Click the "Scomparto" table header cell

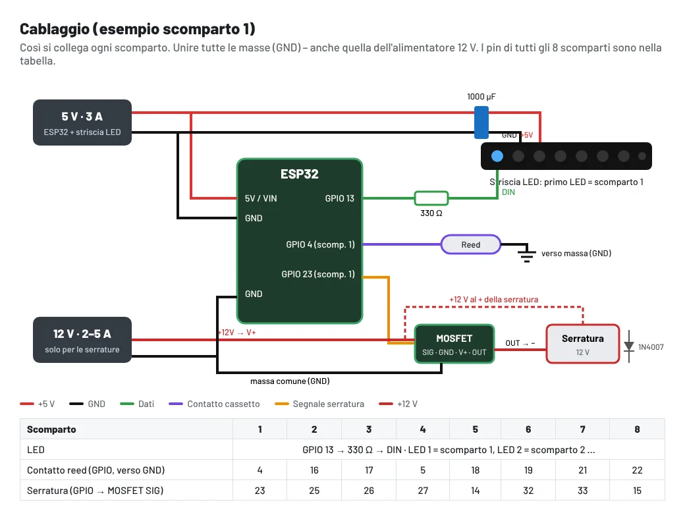click(x=126, y=429)
